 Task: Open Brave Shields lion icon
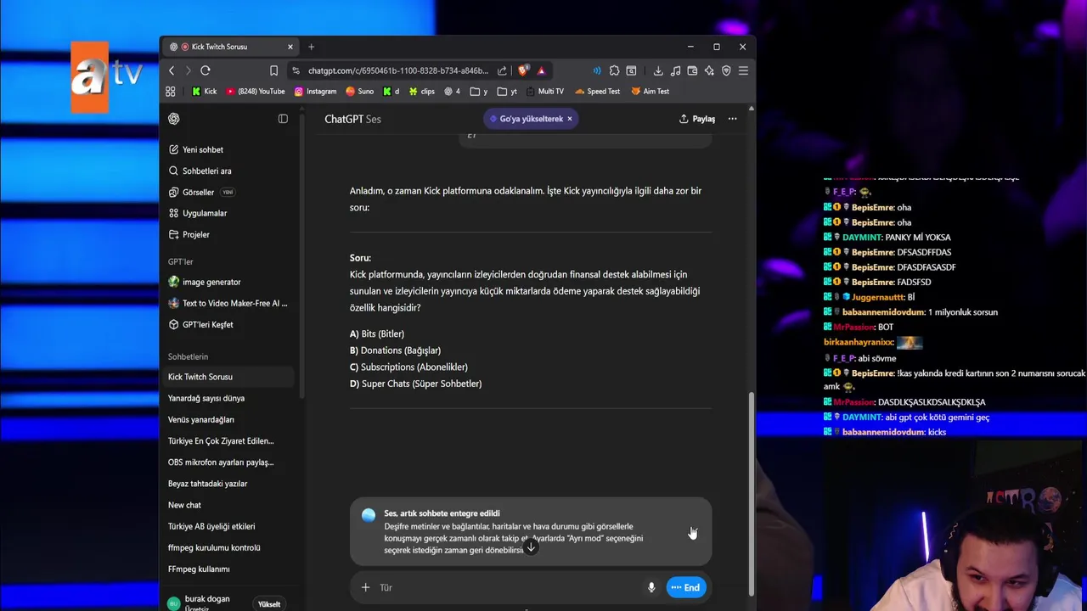pos(523,70)
